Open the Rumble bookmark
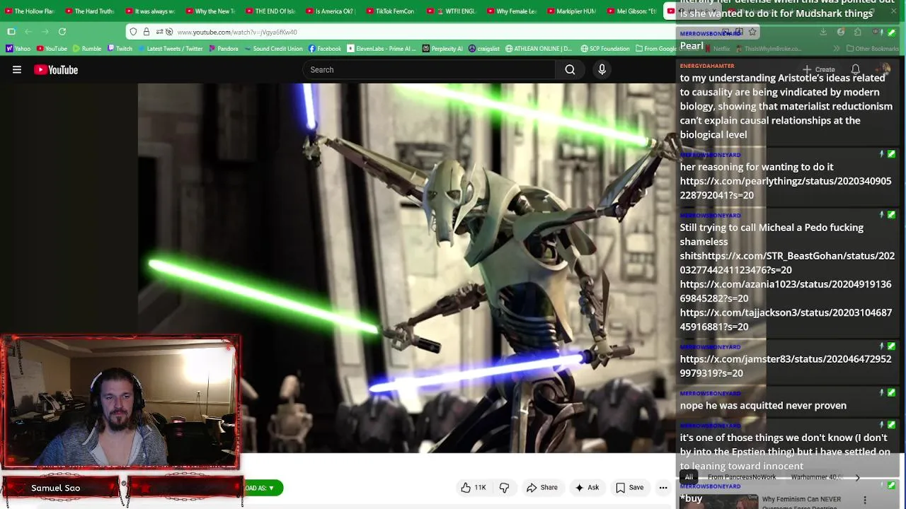Screen dimensions: 906x509 (86, 49)
